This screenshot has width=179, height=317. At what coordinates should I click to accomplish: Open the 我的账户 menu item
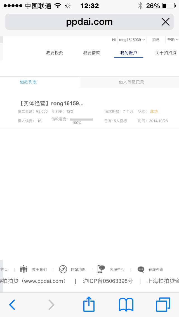[x=129, y=53]
